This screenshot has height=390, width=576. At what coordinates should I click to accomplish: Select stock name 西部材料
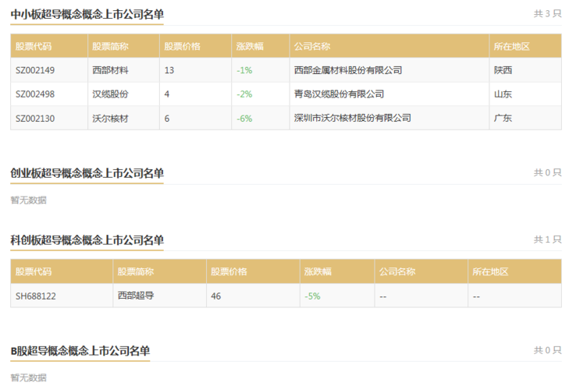pyautogui.click(x=110, y=70)
